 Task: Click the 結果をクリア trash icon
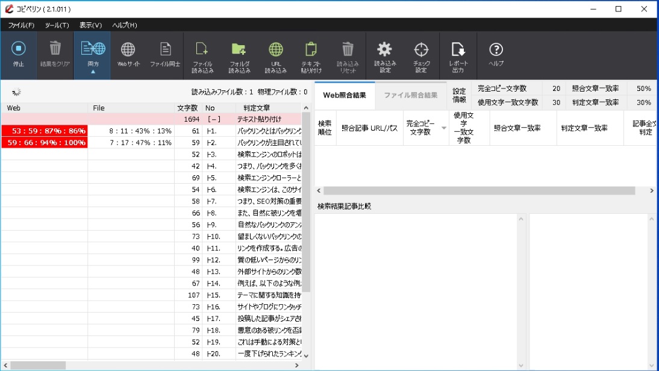55,49
